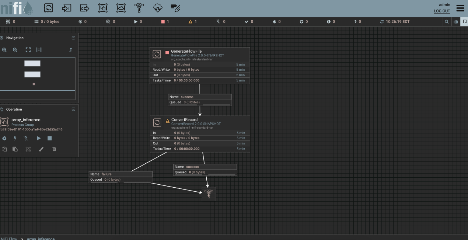This screenshot has height=240, width=468.
Task: Click the LOG OUT link
Action: click(x=442, y=11)
